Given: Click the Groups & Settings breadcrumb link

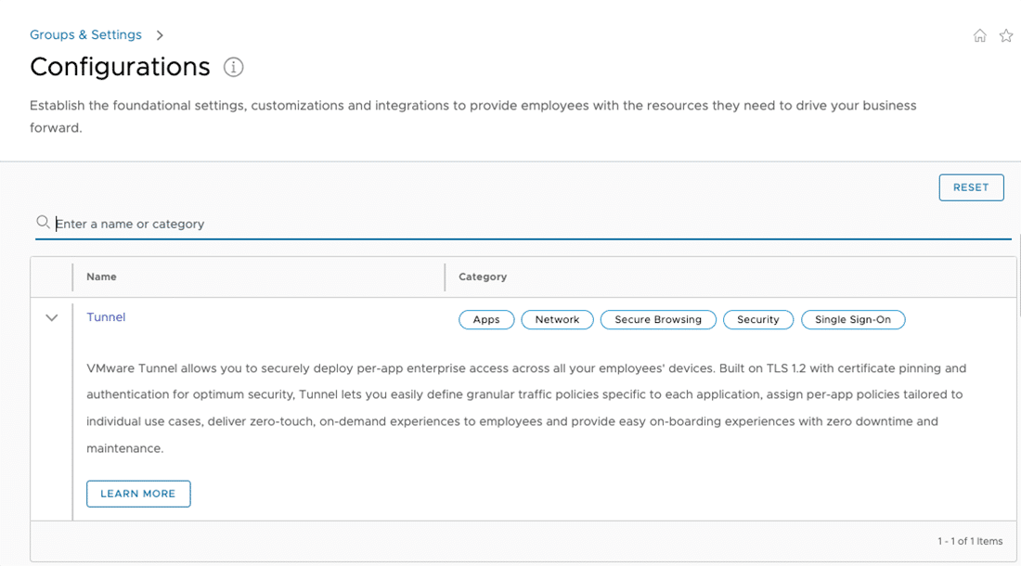Looking at the screenshot, I should [85, 34].
